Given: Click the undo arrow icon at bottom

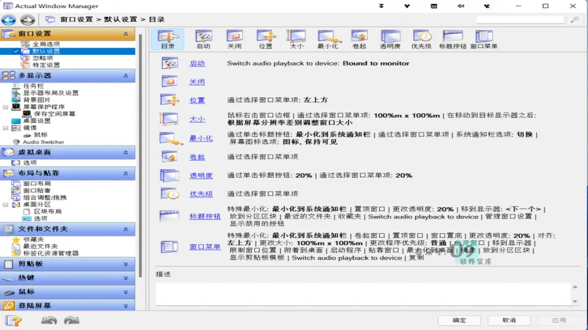Looking at the screenshot, I should 49,321.
